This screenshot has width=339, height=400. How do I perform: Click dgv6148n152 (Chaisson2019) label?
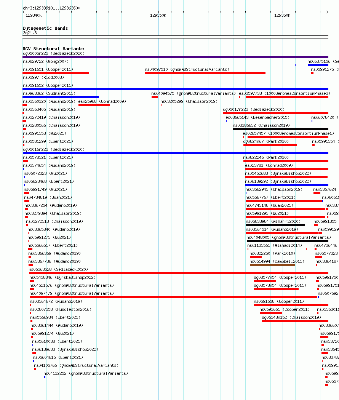(x=291, y=317)
